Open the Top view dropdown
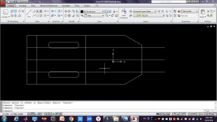Screen dimensions: 217x122 pyautogui.click(x=94, y=16)
